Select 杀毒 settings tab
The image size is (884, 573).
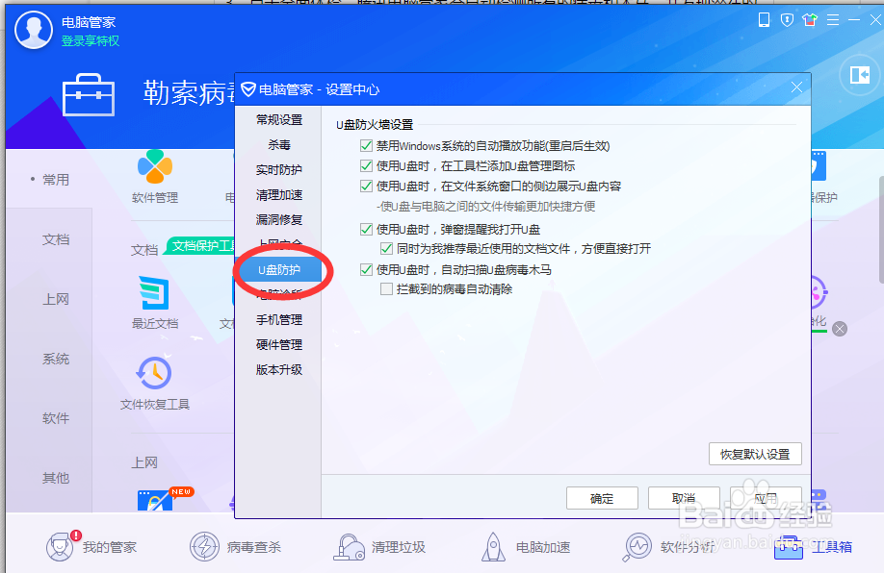(x=279, y=145)
